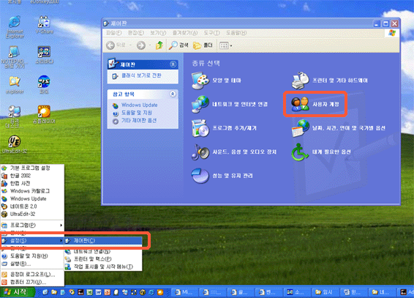This screenshot has height=298, width=414.
Task: Open the Views dropdown in the toolbar
Action: [x=226, y=45]
